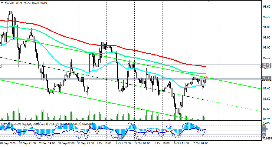Click the 28 Sep 21:00 time label

(x=28, y=143)
